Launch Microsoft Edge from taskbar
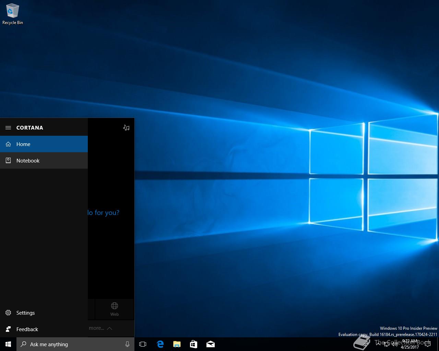Viewport: 439px width, 351px height. point(160,344)
